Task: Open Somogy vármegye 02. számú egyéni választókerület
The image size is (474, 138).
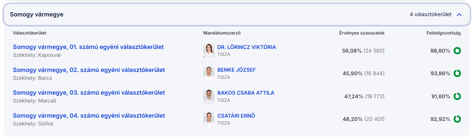Action: pos(89,70)
